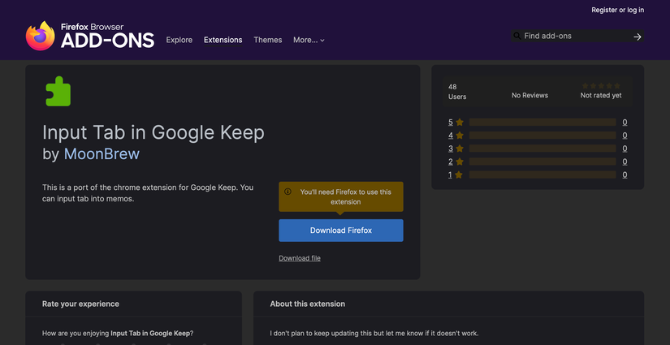The width and height of the screenshot is (670, 345).
Task: Click the Input Tab in Google Keep title
Action: [x=153, y=133]
